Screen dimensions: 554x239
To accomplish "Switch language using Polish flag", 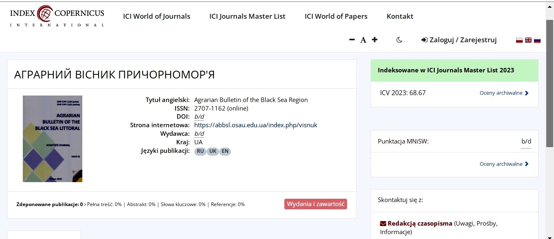I will pyautogui.click(x=519, y=40).
